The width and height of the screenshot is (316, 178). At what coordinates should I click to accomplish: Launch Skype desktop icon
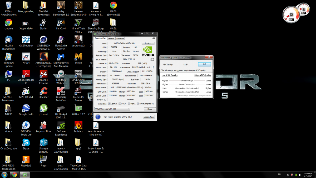coord(26,144)
